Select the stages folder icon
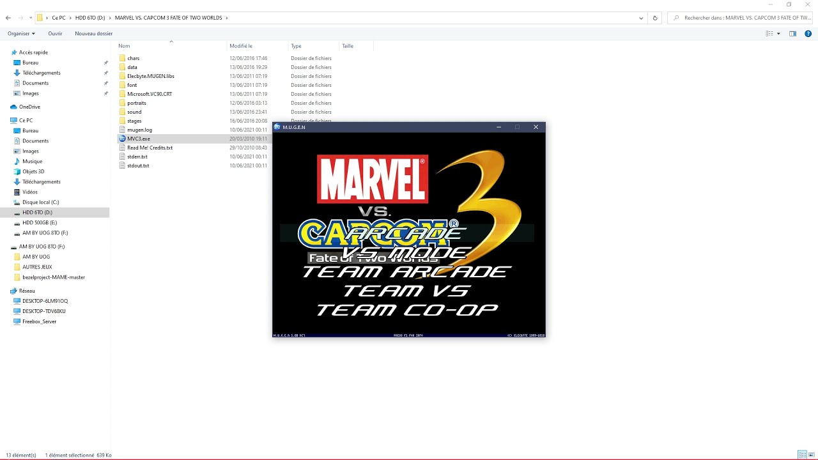The height and width of the screenshot is (460, 818). [x=122, y=121]
